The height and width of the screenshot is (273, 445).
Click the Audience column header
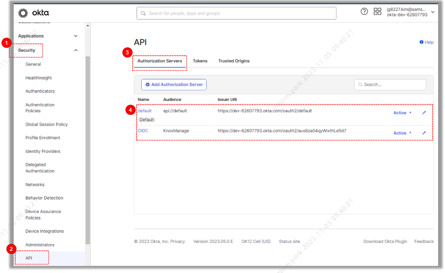[172, 100]
